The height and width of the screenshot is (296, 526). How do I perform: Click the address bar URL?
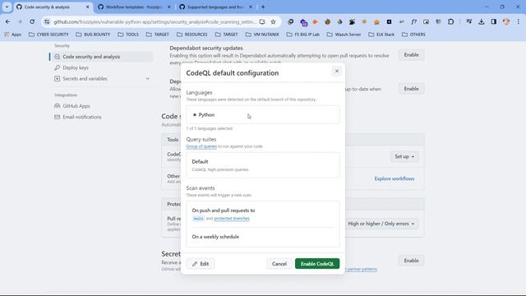tap(155, 22)
